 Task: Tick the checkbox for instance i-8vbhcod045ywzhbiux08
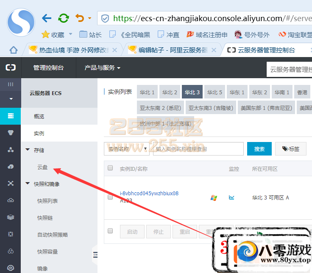coord(110,197)
